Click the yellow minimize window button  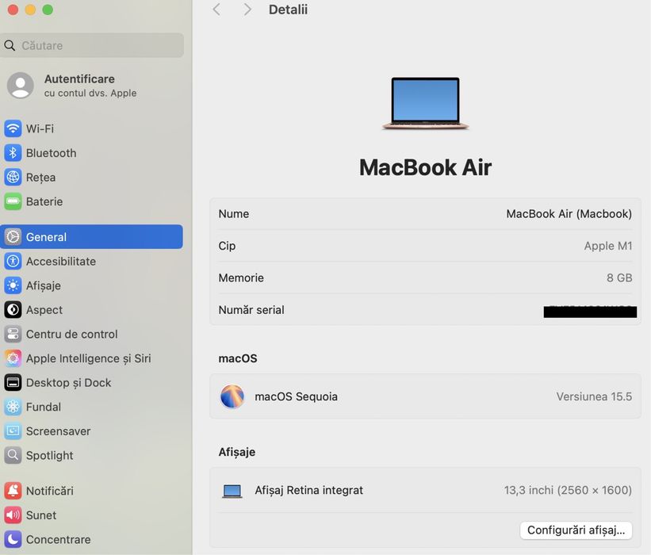(x=30, y=10)
